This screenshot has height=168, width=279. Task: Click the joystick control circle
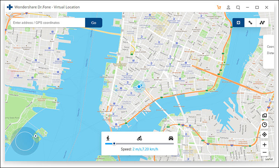25,141
